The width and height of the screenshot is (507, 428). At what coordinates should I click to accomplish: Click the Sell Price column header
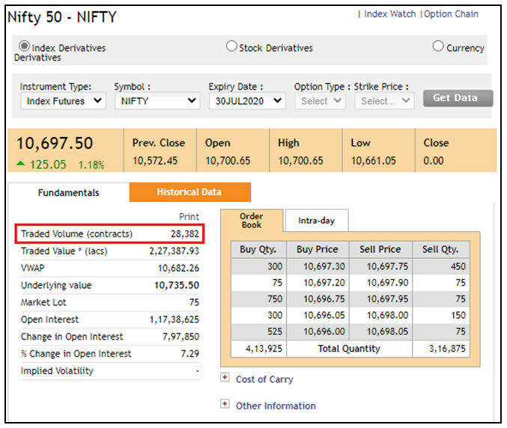point(380,249)
